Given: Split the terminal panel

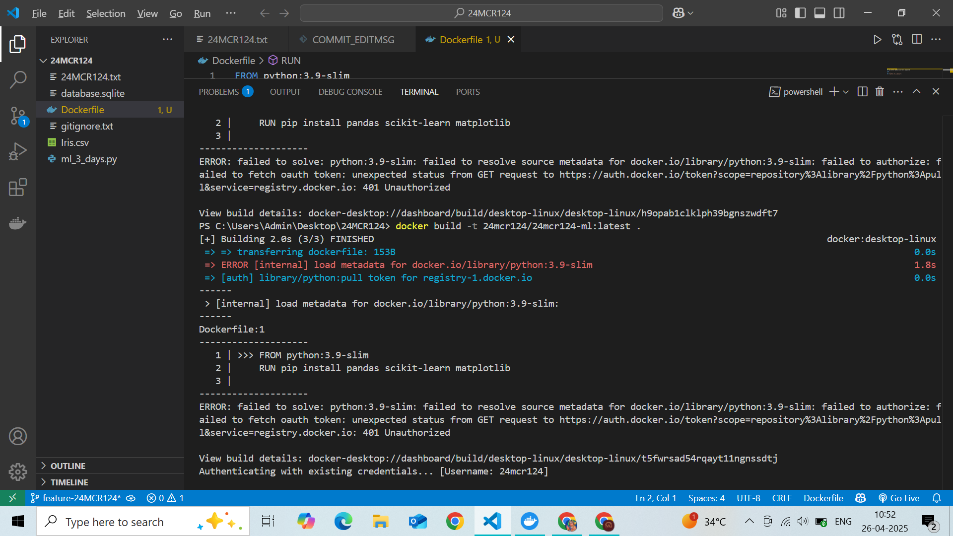Looking at the screenshot, I should [862, 92].
